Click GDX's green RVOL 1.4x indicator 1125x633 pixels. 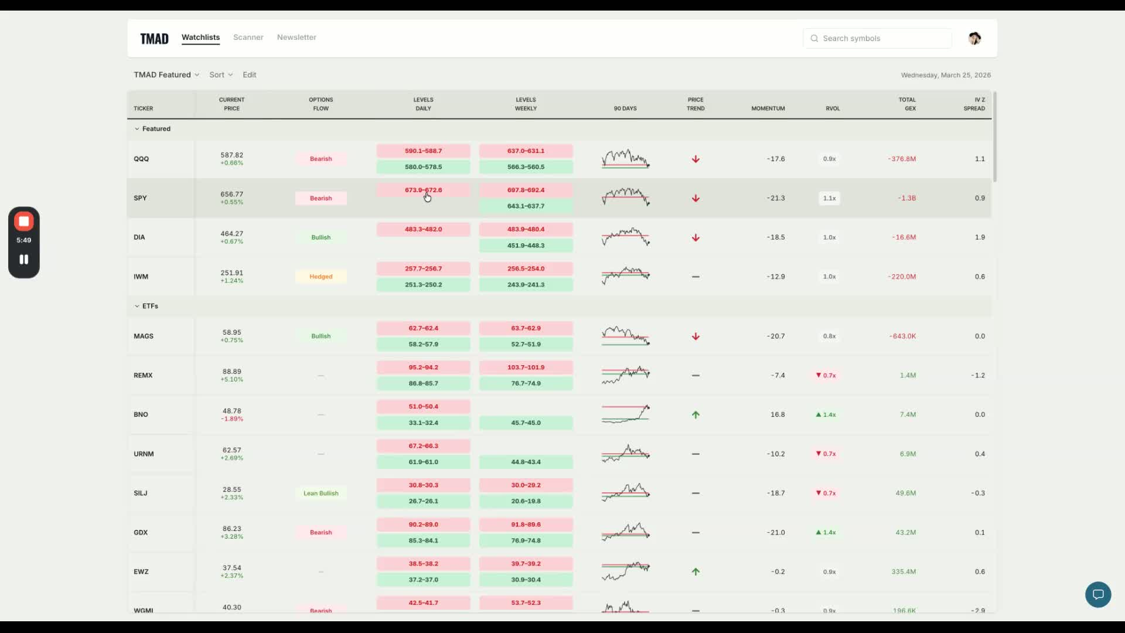[x=826, y=532]
